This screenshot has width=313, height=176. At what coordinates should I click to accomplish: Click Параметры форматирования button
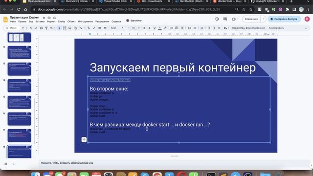click(248, 28)
